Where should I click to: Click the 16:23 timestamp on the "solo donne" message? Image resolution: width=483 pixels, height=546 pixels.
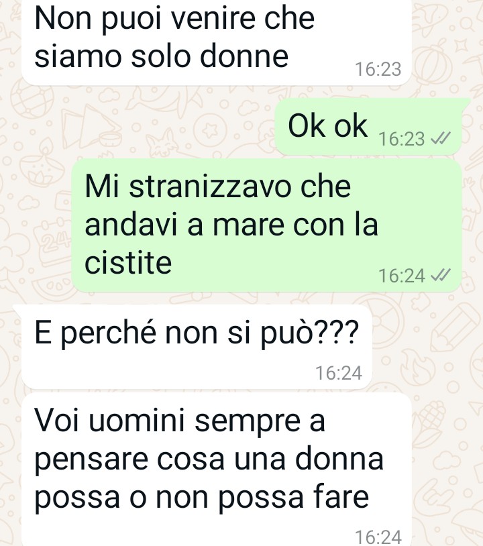tap(378, 69)
